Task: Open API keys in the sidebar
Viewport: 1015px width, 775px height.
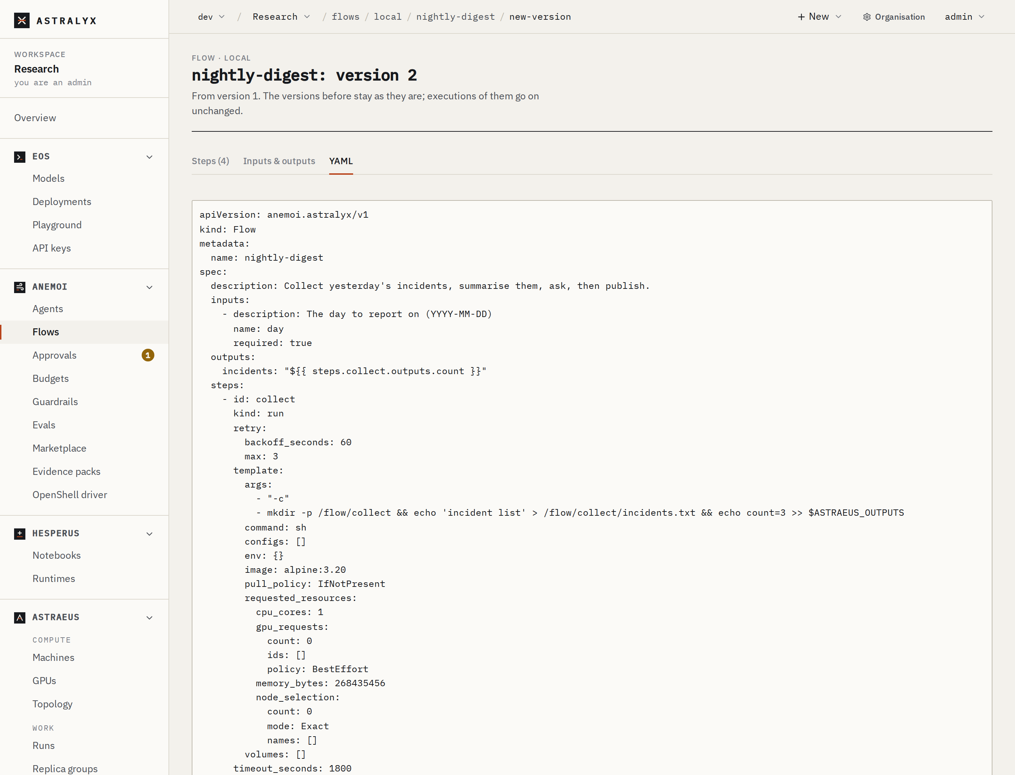Action: (x=52, y=248)
